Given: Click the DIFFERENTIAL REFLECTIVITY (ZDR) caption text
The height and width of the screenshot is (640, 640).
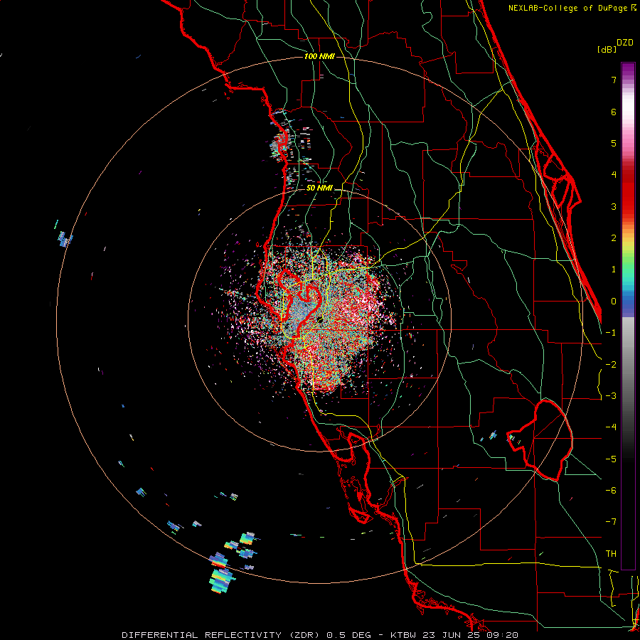Looking at the screenshot, I should coord(222,635).
